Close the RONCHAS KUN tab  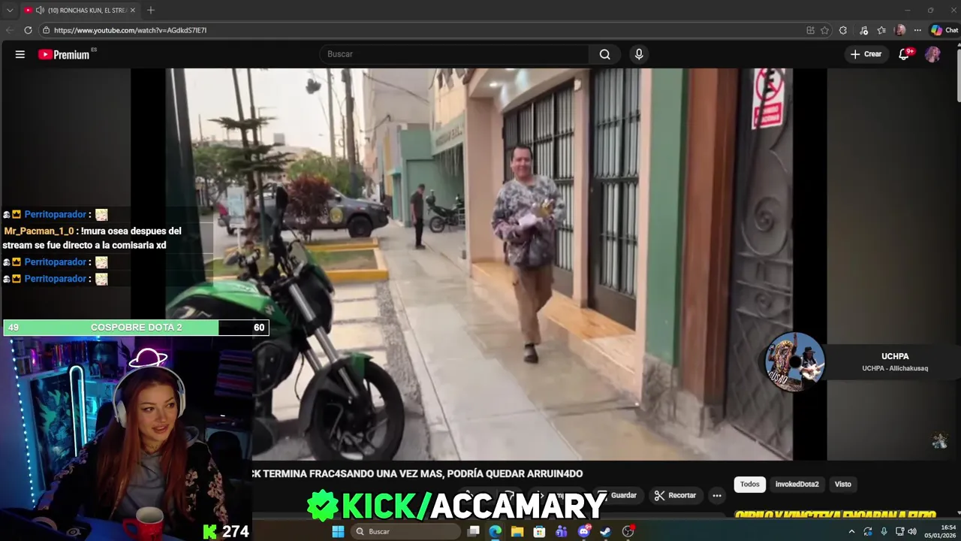[x=133, y=11]
